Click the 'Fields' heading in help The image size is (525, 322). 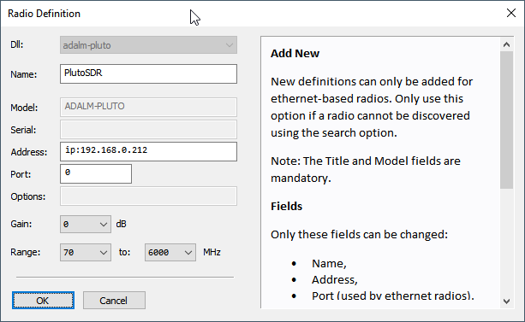pos(286,207)
